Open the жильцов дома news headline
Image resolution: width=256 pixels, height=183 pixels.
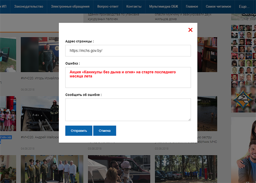pos(183,17)
